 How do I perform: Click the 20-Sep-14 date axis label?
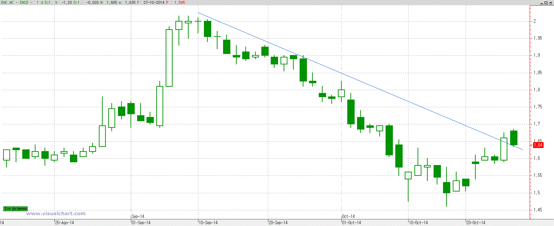pos(278,223)
